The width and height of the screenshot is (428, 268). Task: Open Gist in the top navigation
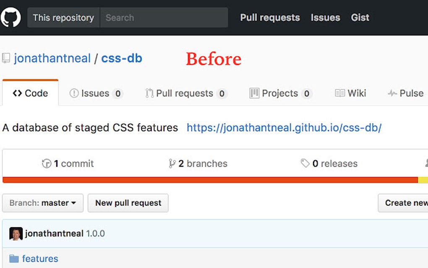[x=360, y=18]
